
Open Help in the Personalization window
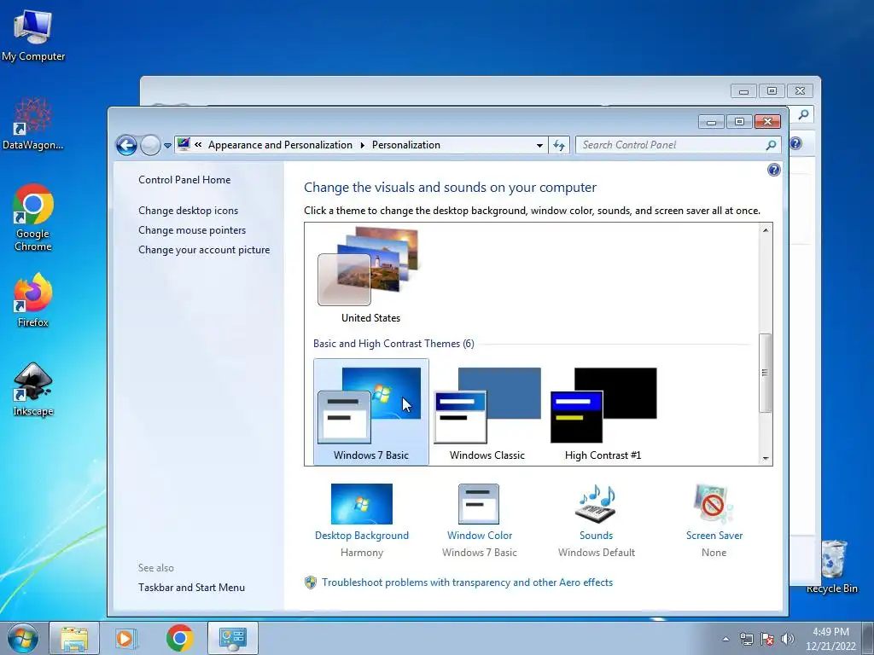(x=773, y=170)
